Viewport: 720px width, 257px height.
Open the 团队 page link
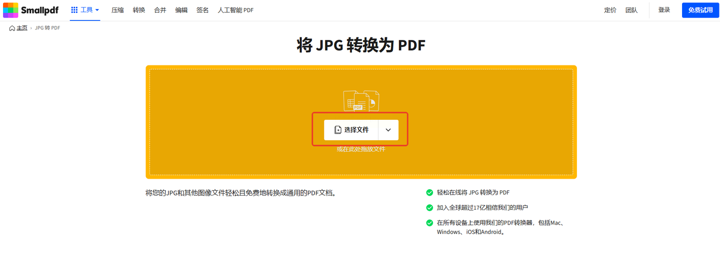pos(631,10)
